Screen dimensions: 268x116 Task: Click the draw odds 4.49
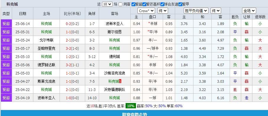[202, 49]
